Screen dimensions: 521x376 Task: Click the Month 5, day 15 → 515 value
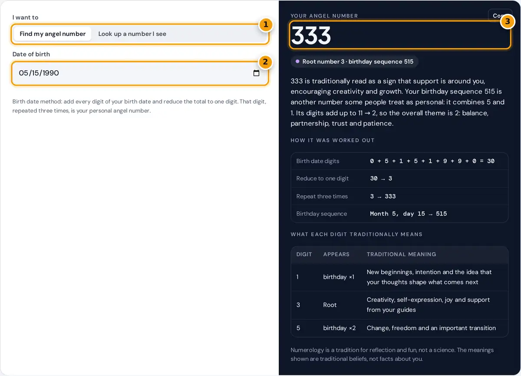[x=408, y=214]
